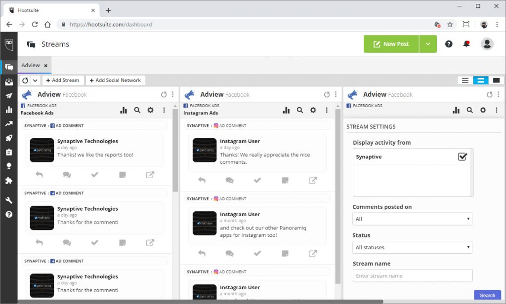Image resolution: width=506 pixels, height=304 pixels.
Task: Refresh the third Adview stream column
Action: (x=490, y=94)
